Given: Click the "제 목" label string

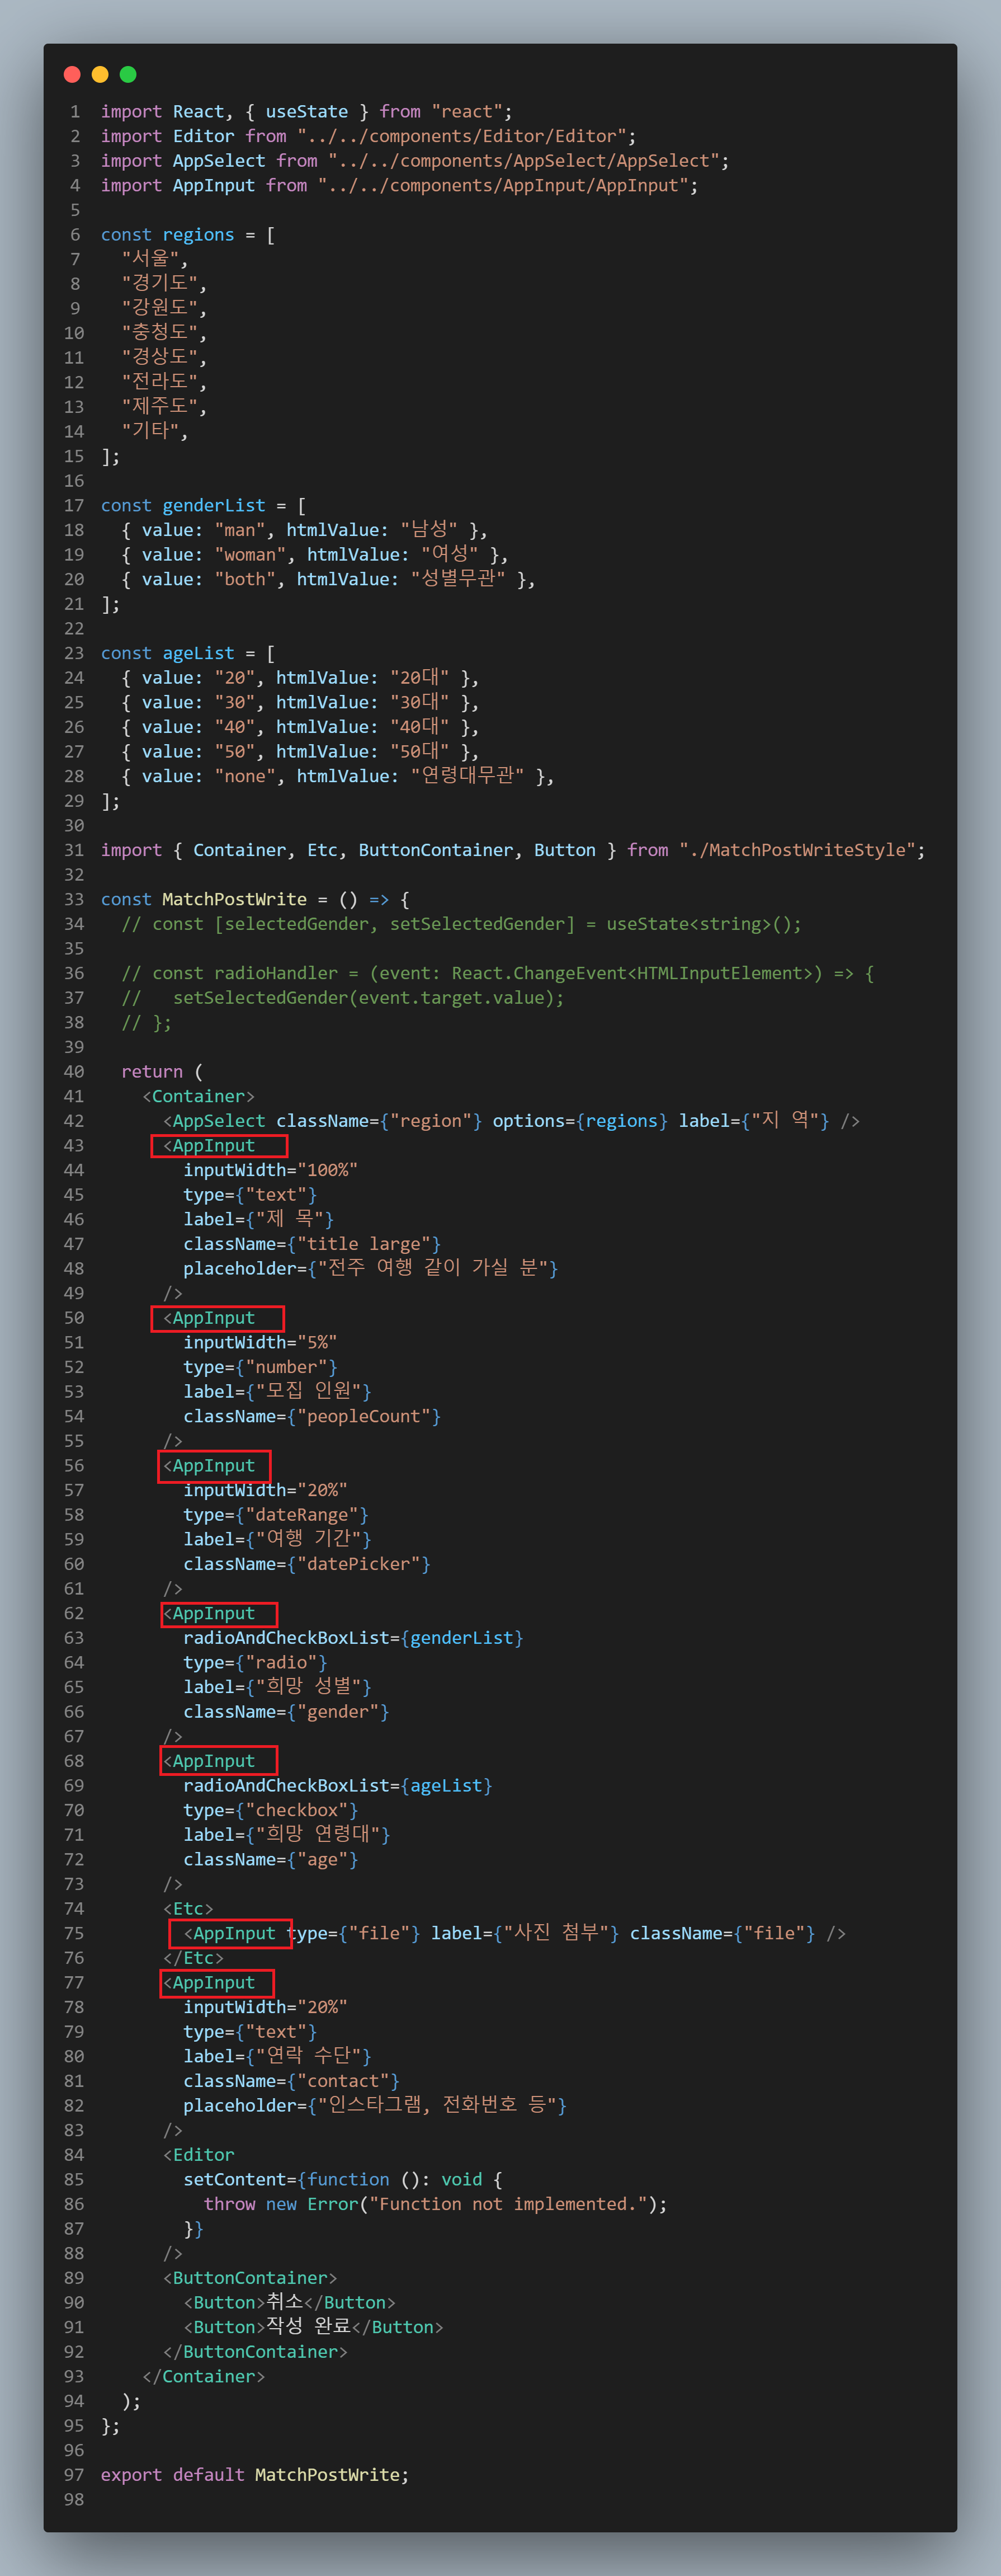Looking at the screenshot, I should coord(290,1219).
